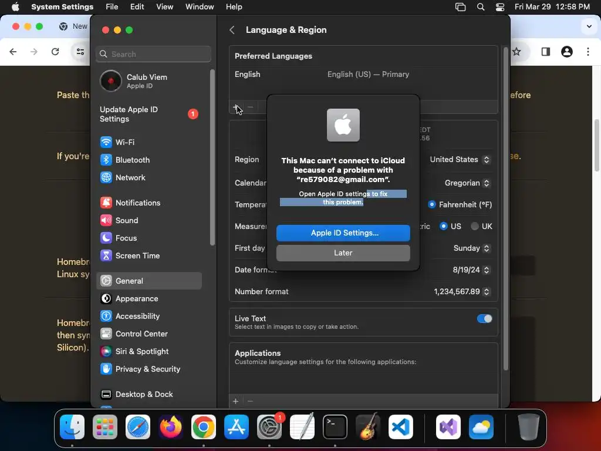Open Control Center in menu bar
The image size is (601, 451).
(500, 7)
